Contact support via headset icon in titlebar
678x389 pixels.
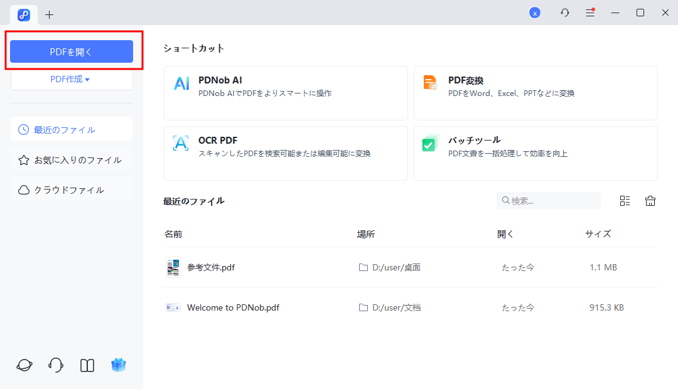[564, 12]
